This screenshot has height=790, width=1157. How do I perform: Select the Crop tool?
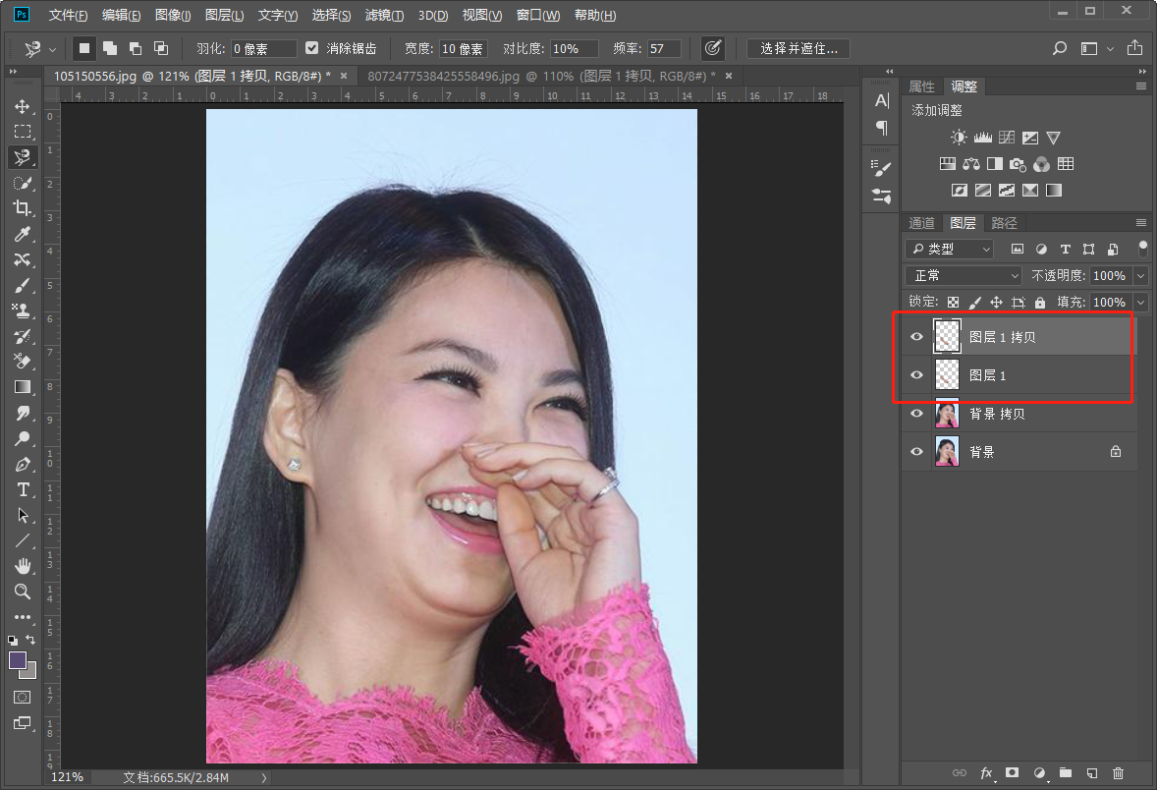tap(22, 208)
